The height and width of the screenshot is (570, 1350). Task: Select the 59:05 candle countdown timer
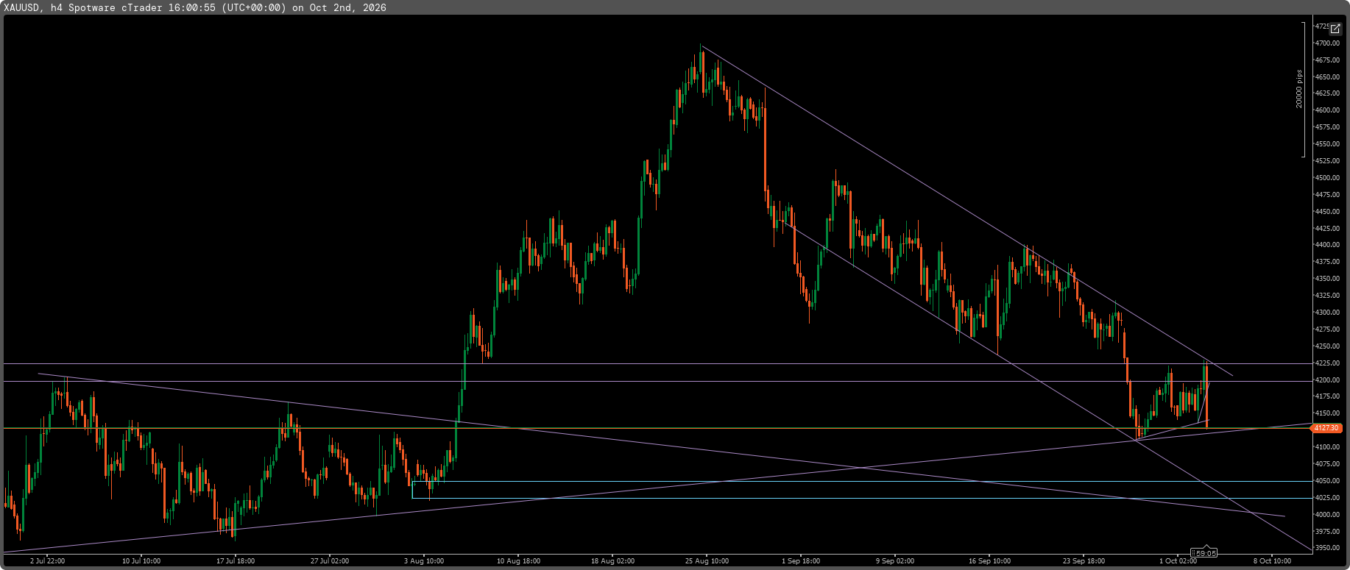(x=1204, y=553)
